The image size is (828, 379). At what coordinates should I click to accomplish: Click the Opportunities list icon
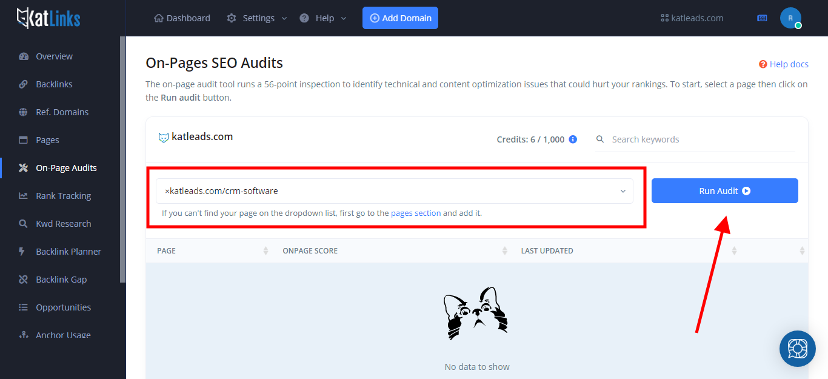tap(24, 307)
